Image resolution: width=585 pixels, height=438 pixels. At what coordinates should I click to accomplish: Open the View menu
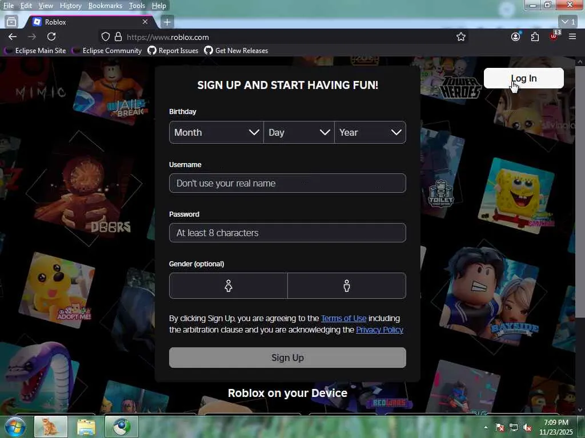(x=46, y=6)
